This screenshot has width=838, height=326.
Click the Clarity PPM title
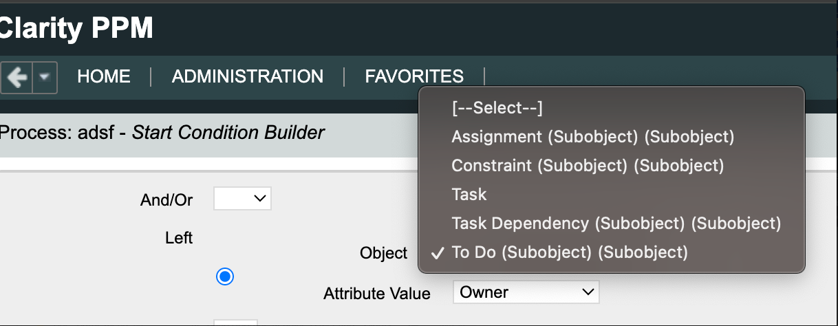[x=76, y=28]
